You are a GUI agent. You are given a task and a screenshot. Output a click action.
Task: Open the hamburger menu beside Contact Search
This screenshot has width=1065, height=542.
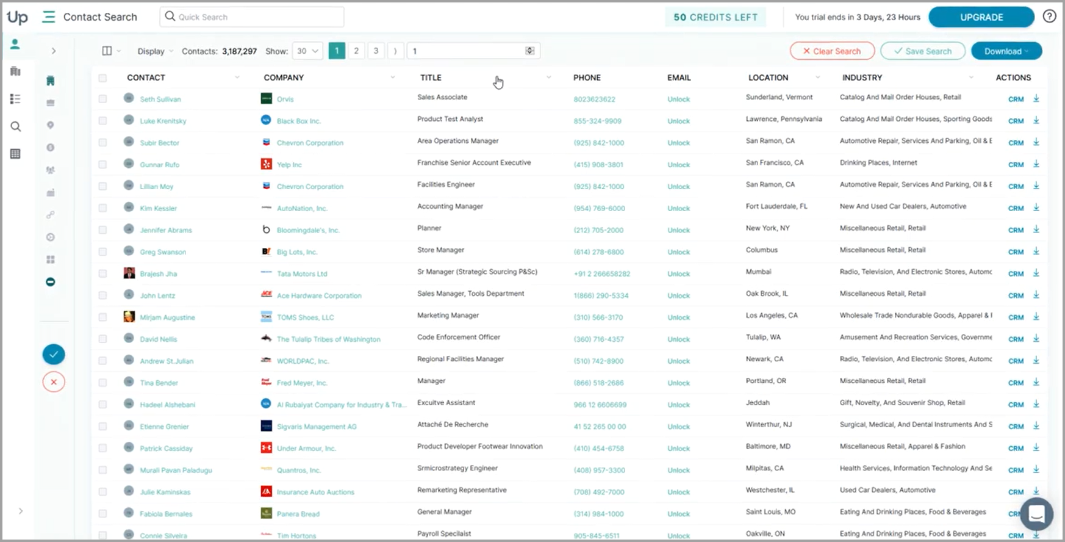48,17
